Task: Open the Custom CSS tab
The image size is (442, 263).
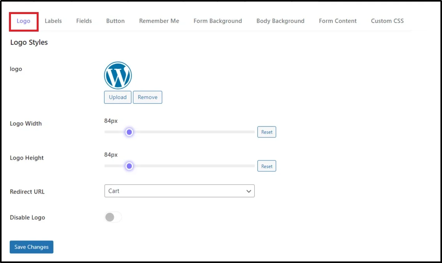Action: 387,21
